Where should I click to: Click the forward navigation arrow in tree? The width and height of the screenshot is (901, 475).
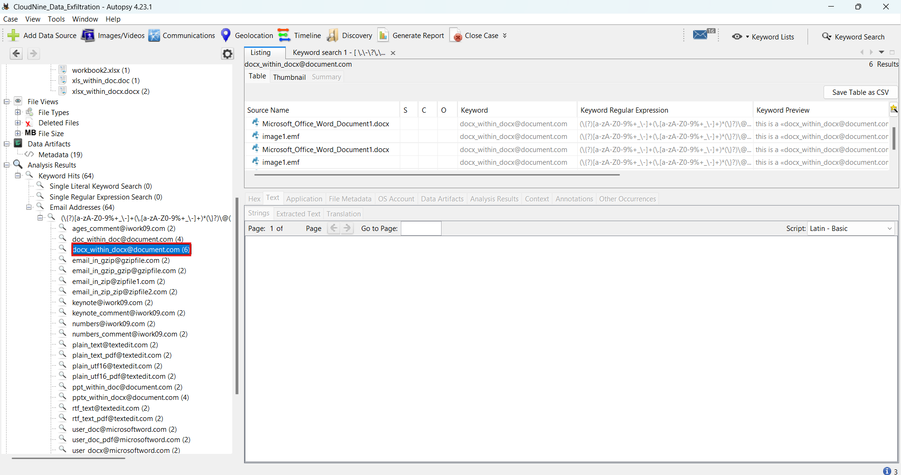[33, 54]
